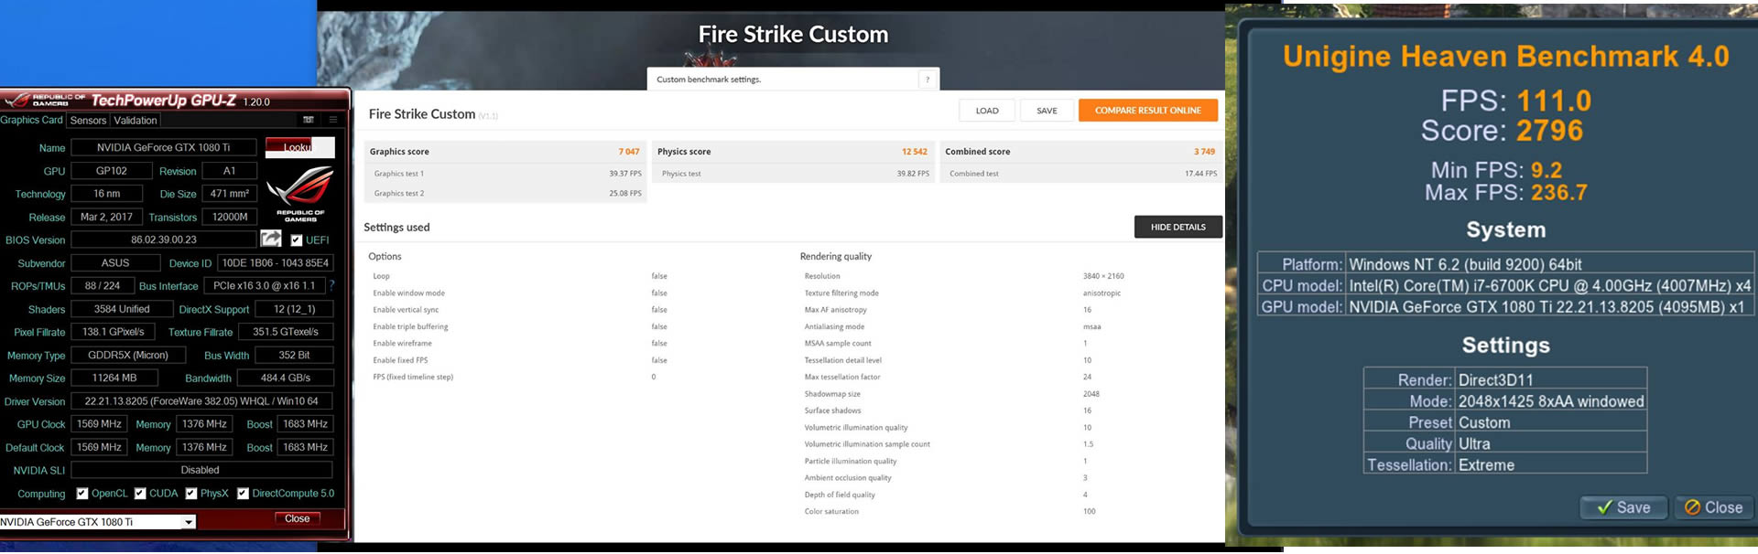Click Graphics test 1 row

pos(505,174)
